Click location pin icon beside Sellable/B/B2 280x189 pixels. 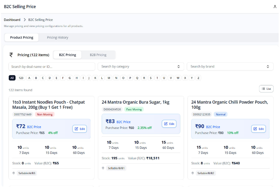(193, 173)
